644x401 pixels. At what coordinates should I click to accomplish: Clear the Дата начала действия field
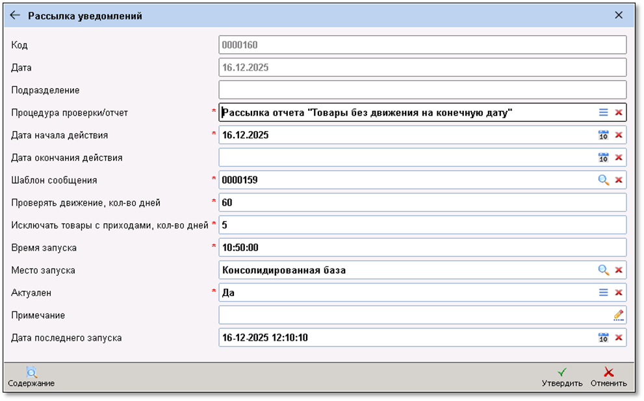pos(619,135)
